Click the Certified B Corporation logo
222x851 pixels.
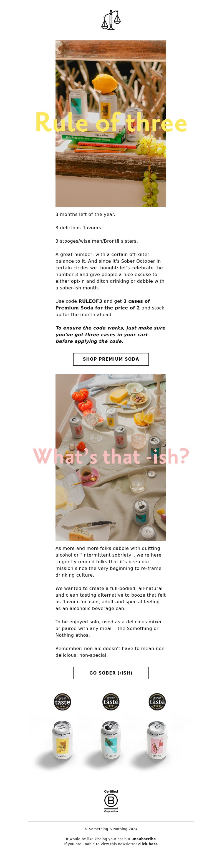(x=111, y=801)
